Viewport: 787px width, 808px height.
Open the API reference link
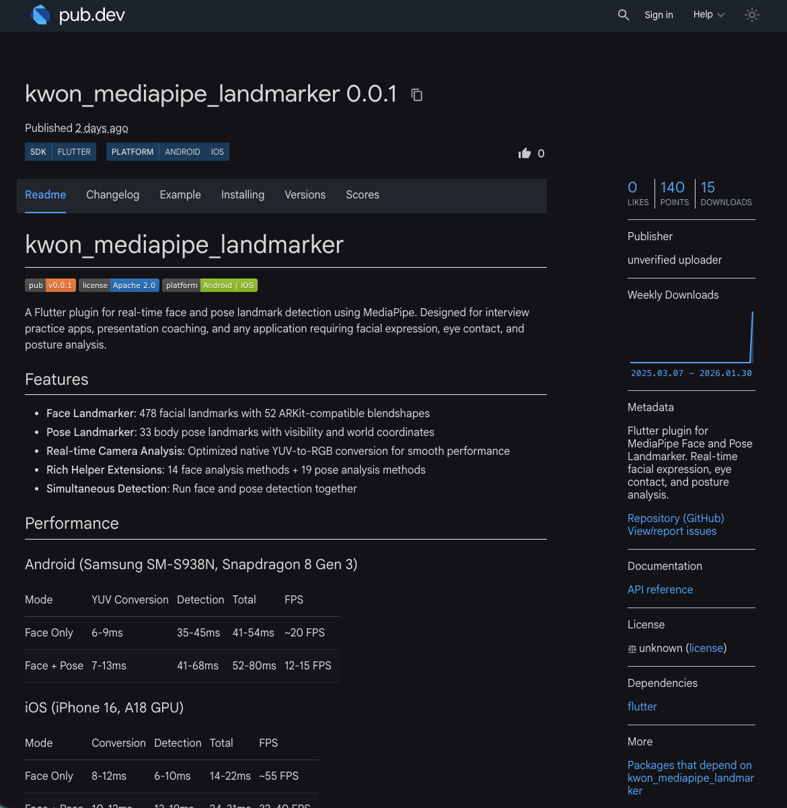660,589
